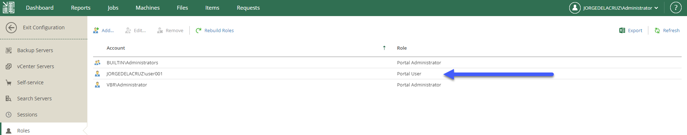Click Portal Administrator role of VBR\Administrator

click(419, 85)
